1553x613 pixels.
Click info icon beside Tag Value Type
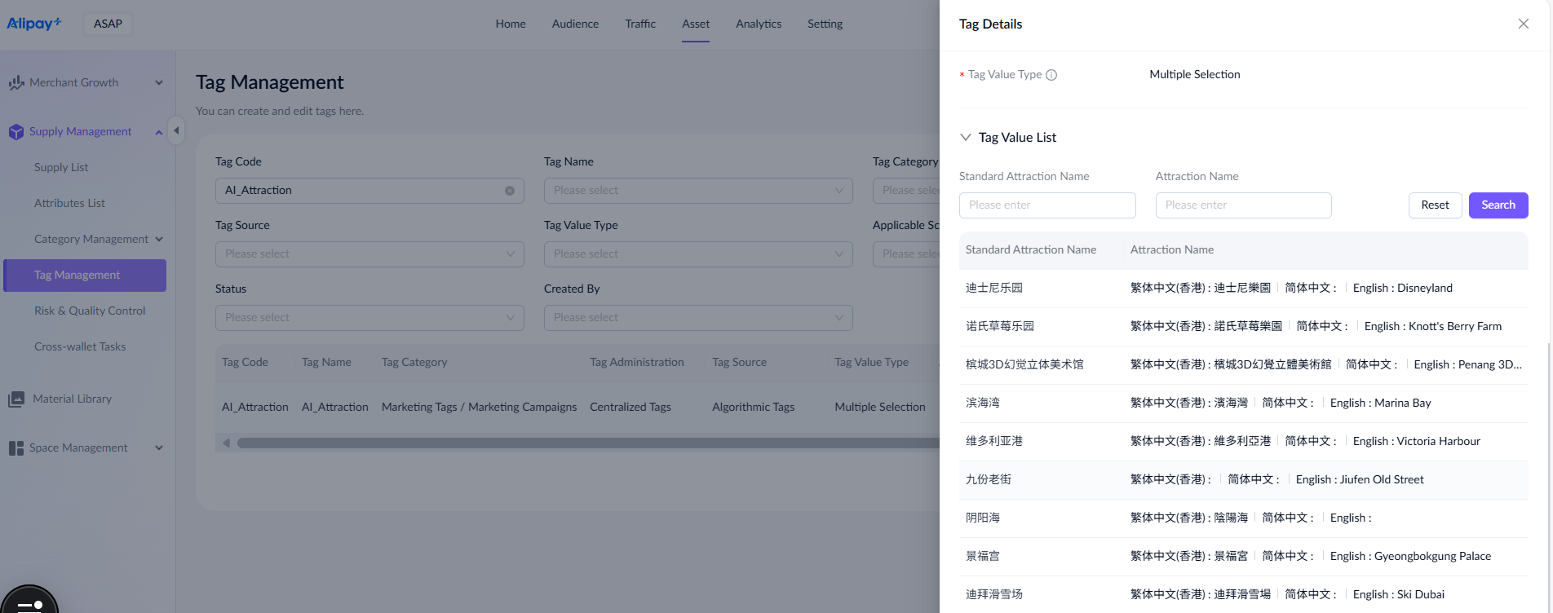pyautogui.click(x=1051, y=75)
